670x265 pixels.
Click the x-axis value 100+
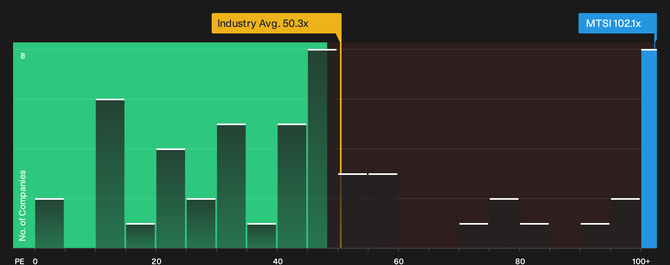641,261
